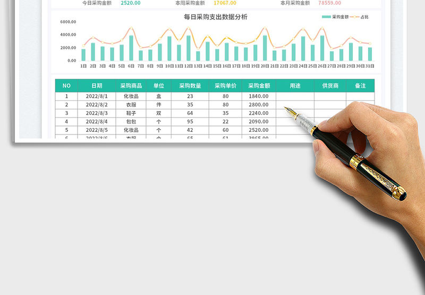Screen dimensions: 425x295
Task: Select the 1日 bar in chart
Action: click(x=83, y=55)
